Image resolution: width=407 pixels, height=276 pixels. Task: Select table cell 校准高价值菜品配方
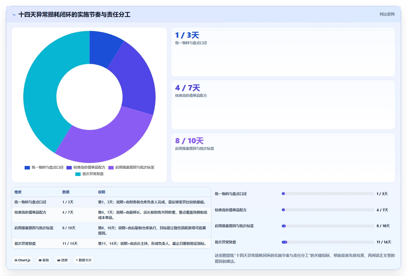30,212
